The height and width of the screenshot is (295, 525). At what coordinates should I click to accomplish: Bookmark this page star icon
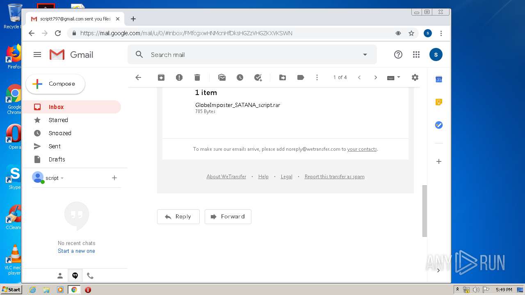(x=411, y=33)
